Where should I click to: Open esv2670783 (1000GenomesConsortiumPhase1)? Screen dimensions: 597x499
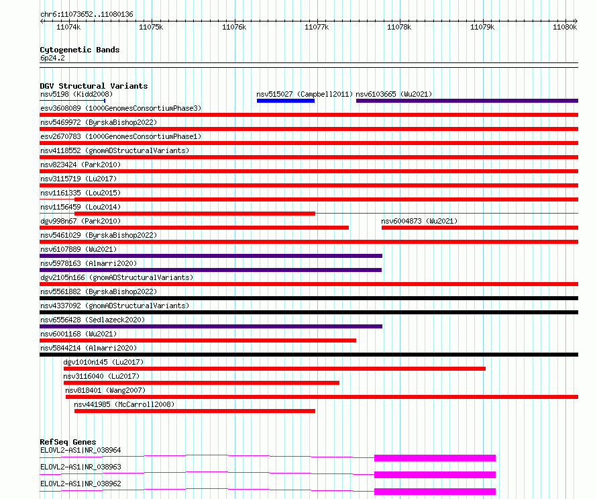tap(121, 136)
